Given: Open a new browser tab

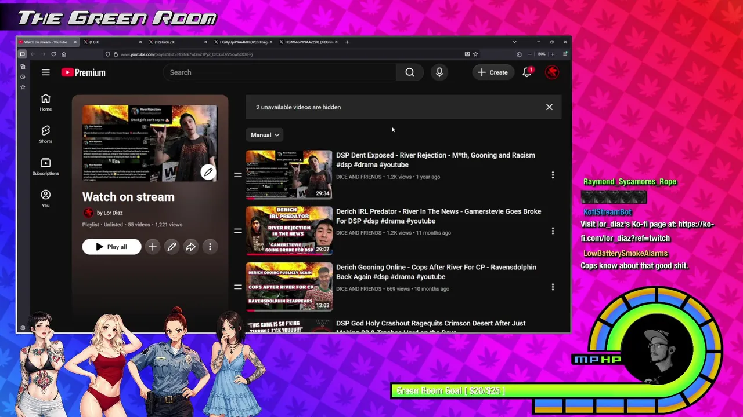Looking at the screenshot, I should coord(347,42).
